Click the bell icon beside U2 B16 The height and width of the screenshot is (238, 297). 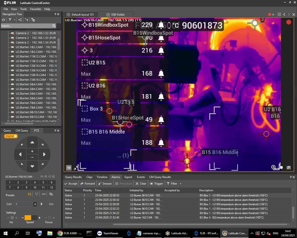tap(161, 97)
